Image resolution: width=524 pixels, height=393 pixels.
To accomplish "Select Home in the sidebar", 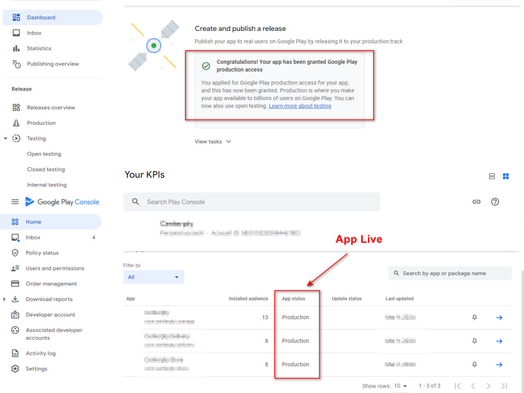I will point(51,222).
